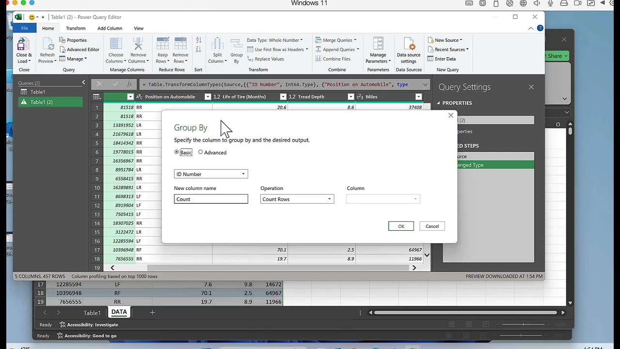Image resolution: width=620 pixels, height=349 pixels.
Task: Confirm Group By with OK
Action: [401, 226]
